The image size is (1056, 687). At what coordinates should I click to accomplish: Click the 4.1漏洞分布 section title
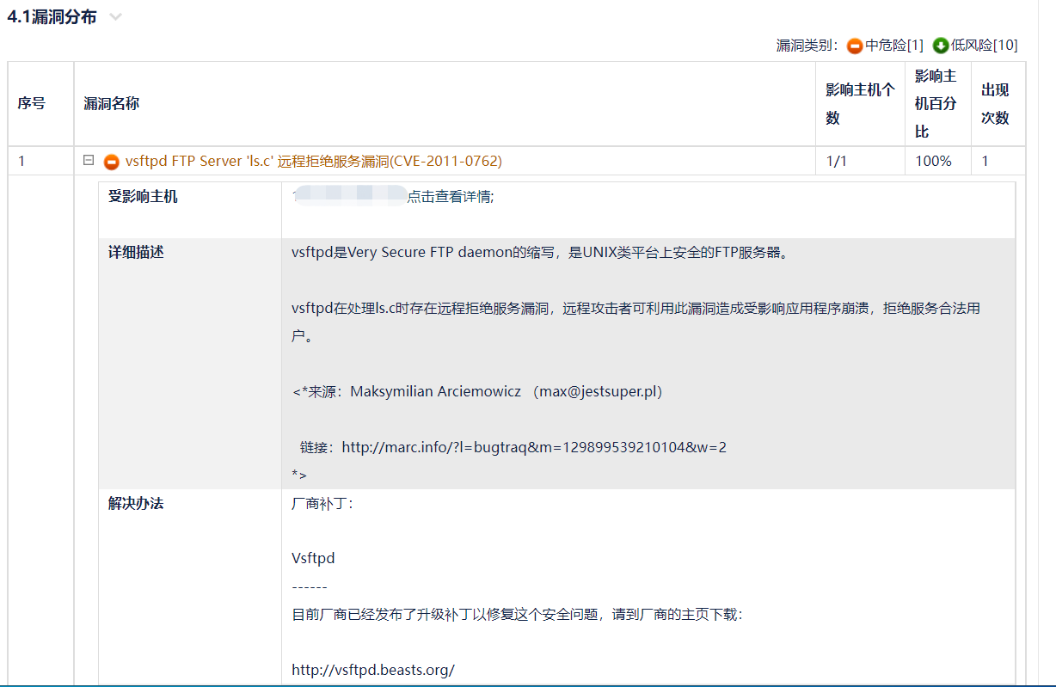[x=52, y=17]
